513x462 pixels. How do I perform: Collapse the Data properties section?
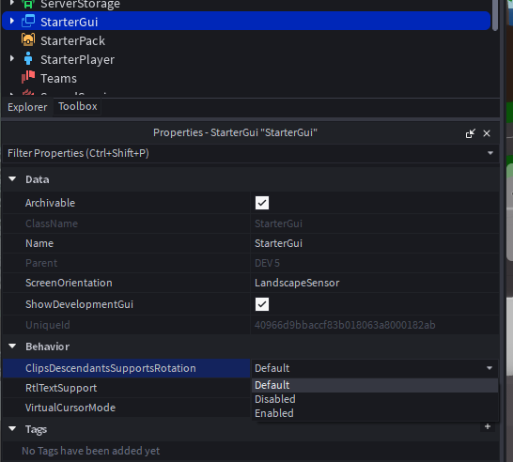click(x=12, y=179)
